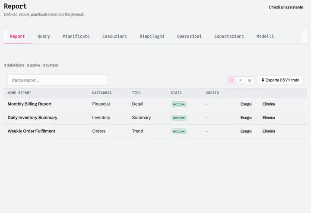311x213 pixels.
Task: Select the standard row density icon
Action: click(232, 80)
